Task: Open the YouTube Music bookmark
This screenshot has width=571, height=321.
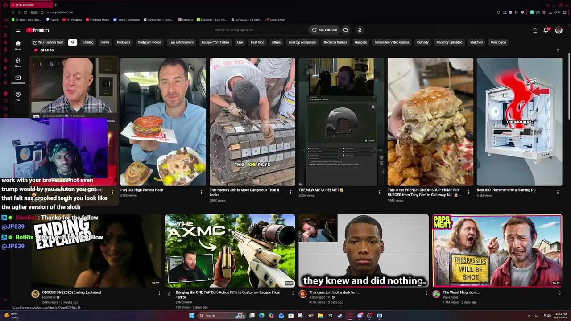Action: tap(97, 20)
